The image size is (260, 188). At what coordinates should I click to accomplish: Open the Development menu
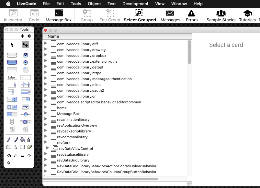[x=135, y=4]
